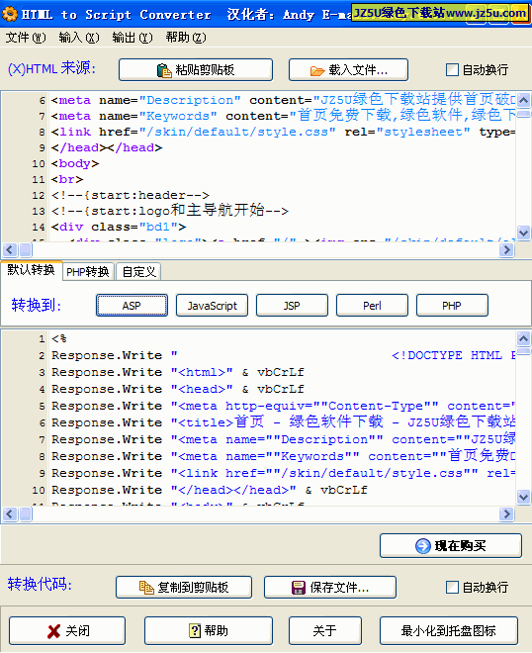Switch to the 自定义 tab

138,272
